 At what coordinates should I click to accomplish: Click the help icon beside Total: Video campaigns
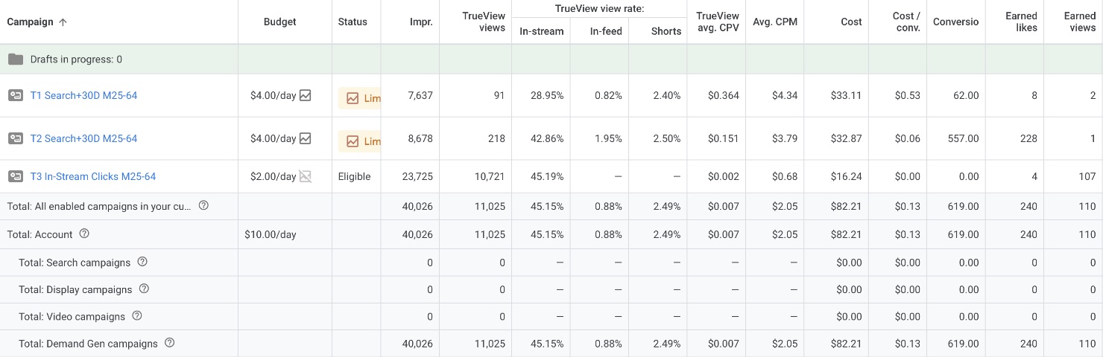[x=137, y=315]
